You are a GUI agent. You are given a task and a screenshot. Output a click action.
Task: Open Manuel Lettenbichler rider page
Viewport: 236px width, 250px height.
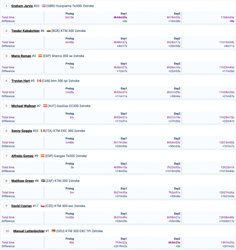tap(29, 231)
